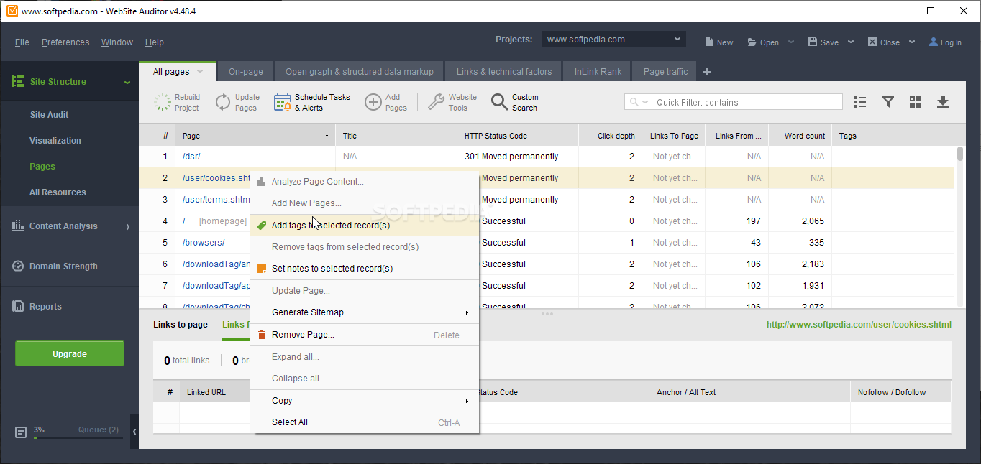Open All Resources section
This screenshot has height=464, width=981.
coord(58,192)
